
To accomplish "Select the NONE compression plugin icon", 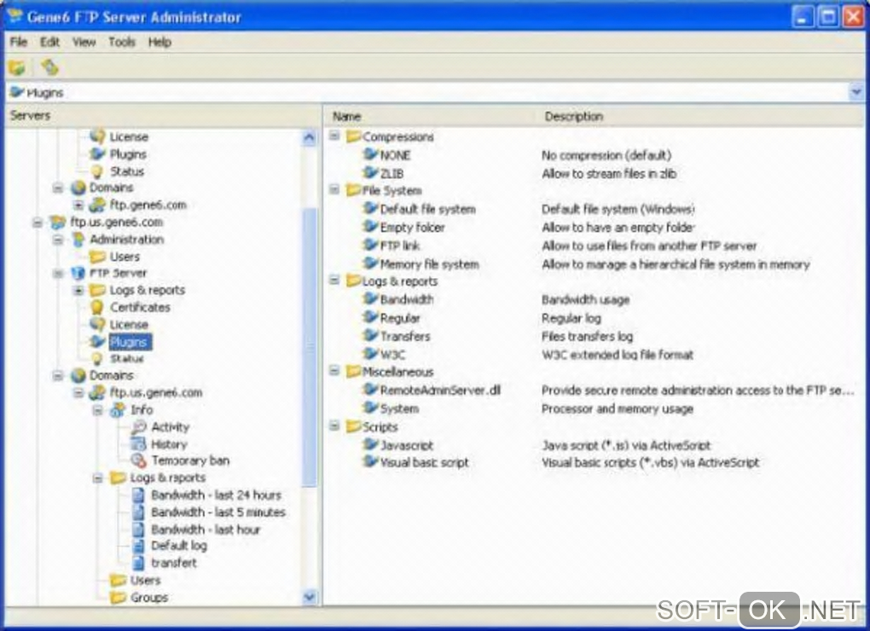I will (370, 154).
